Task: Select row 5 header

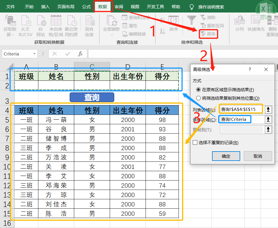Action: point(7,120)
